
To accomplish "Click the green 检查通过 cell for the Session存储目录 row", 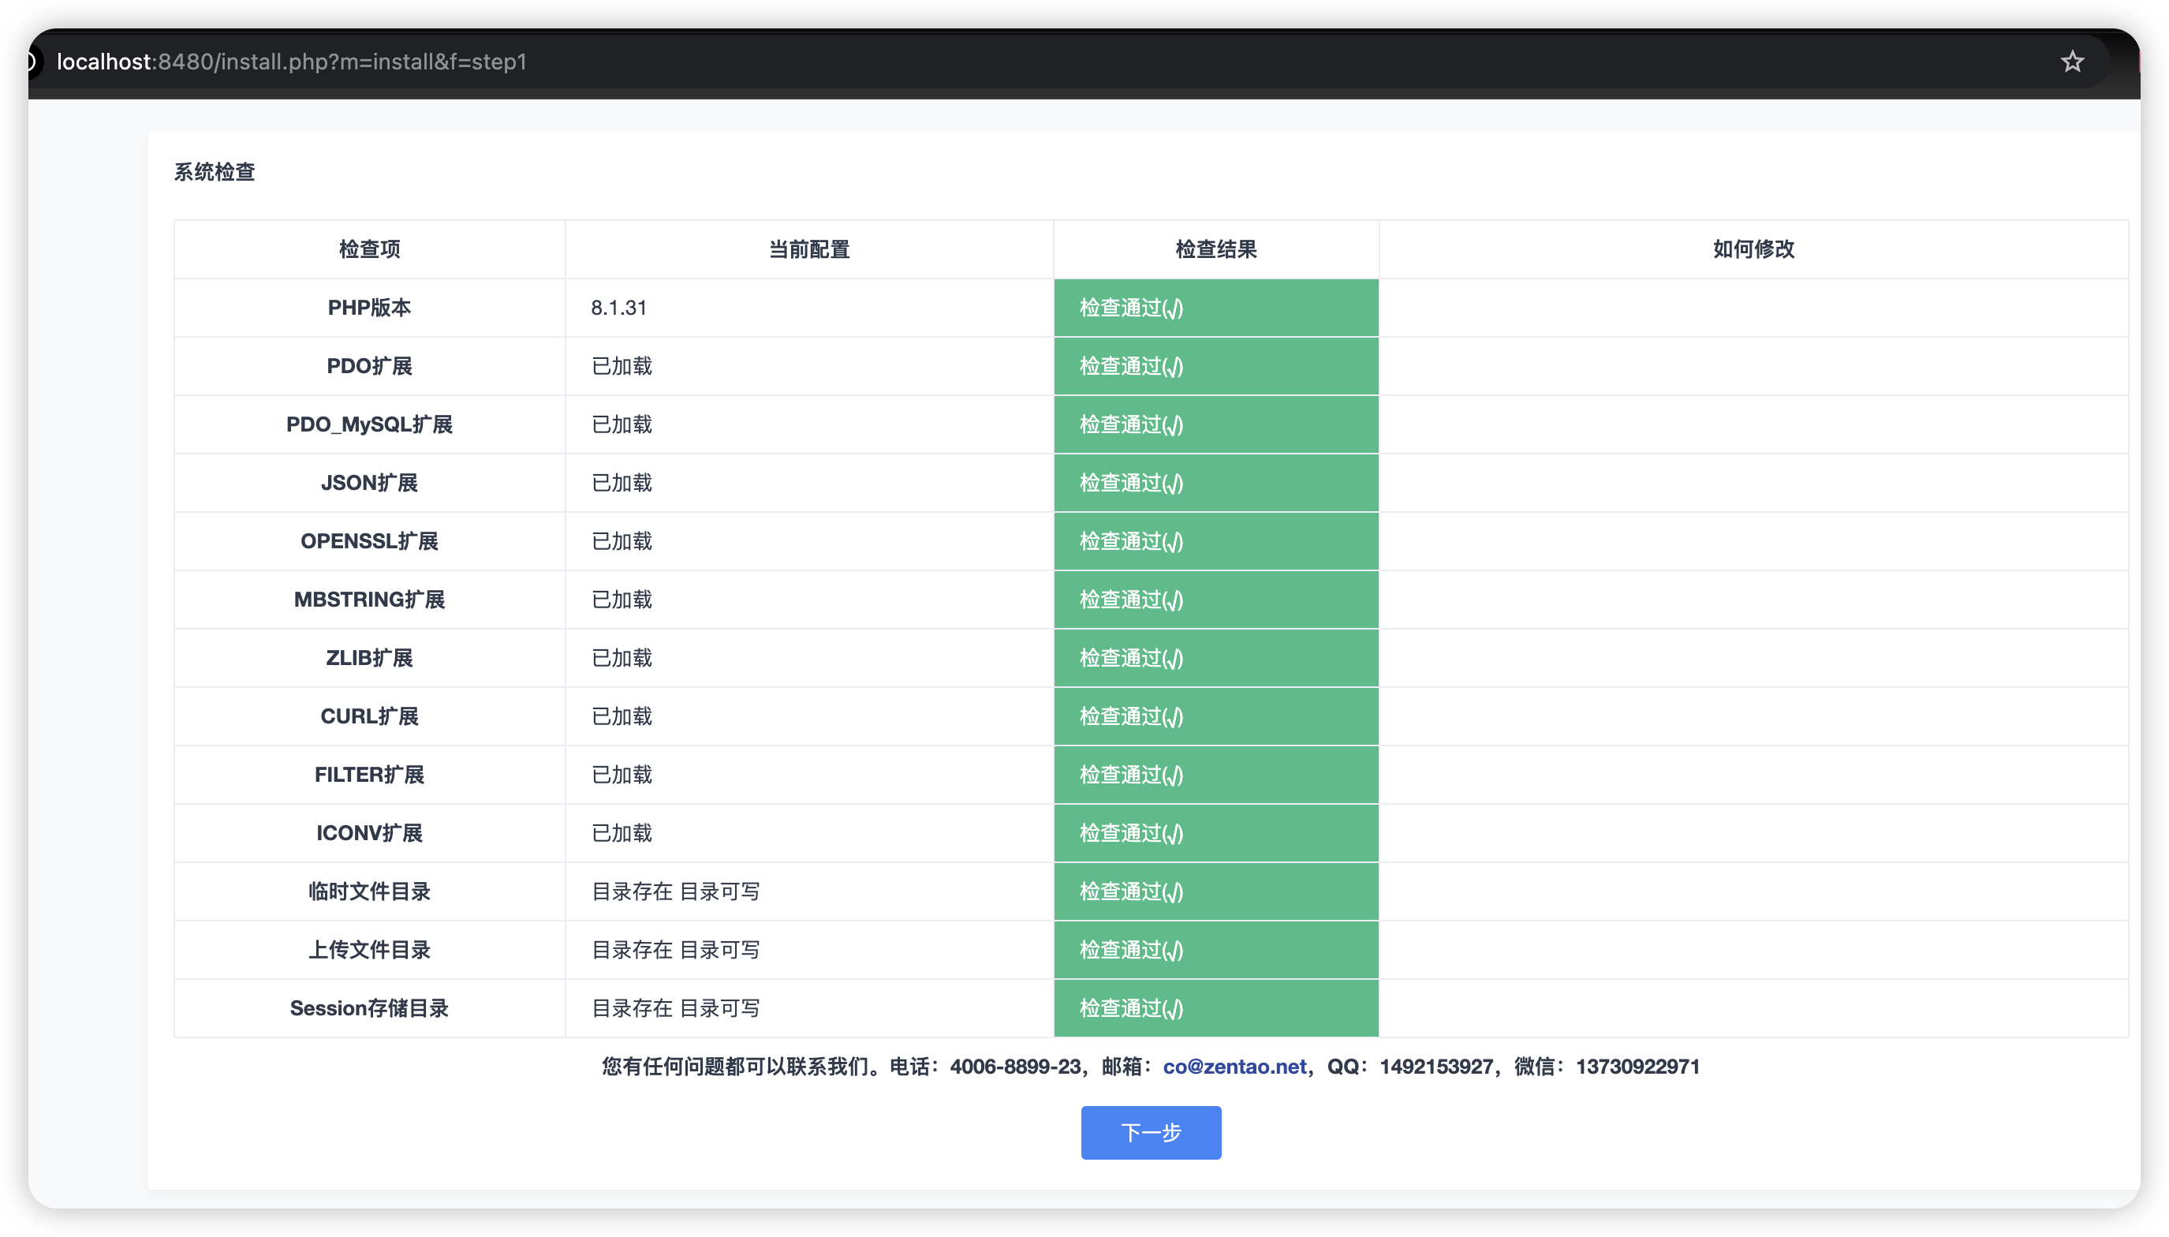I will tap(1215, 1007).
